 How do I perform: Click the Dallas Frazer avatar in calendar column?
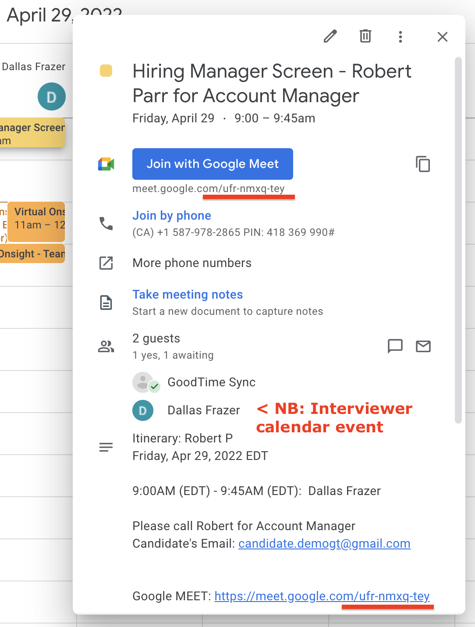tap(52, 96)
